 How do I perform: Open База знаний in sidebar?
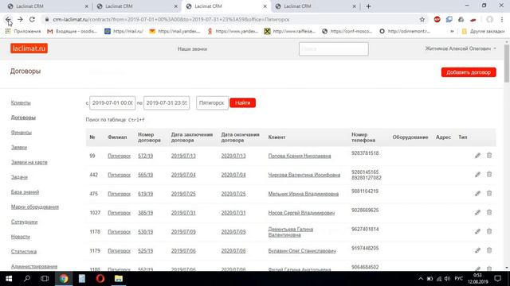pos(25,192)
